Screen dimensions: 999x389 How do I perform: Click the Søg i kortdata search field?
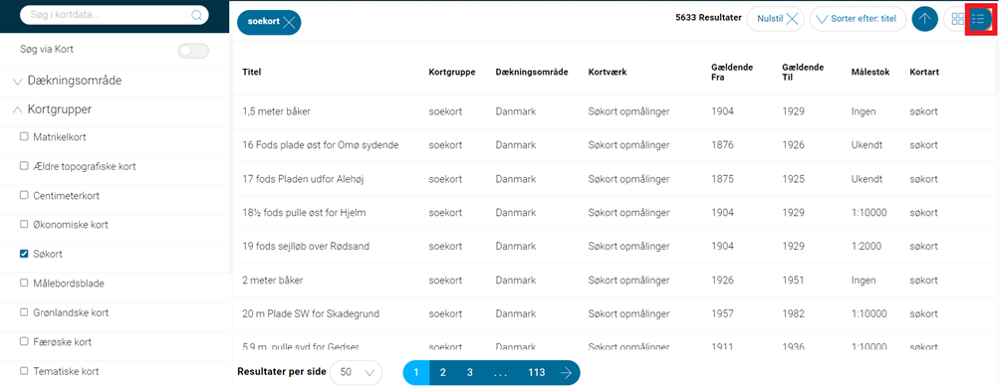(x=106, y=15)
